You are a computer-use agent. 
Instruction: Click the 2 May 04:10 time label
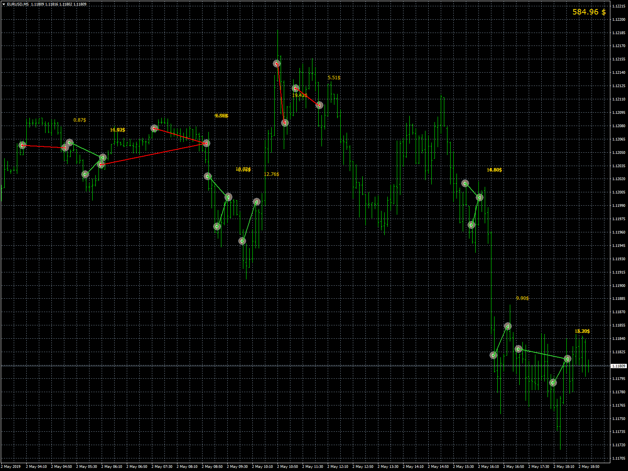tap(37, 467)
